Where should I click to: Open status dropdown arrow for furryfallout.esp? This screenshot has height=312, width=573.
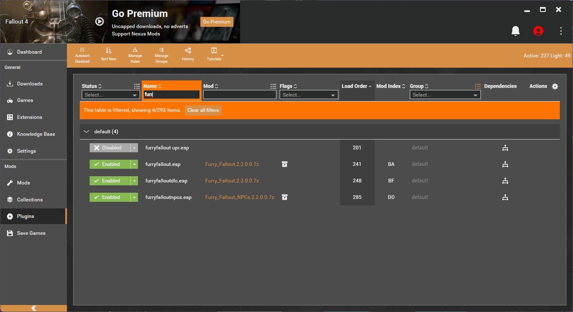click(x=134, y=164)
